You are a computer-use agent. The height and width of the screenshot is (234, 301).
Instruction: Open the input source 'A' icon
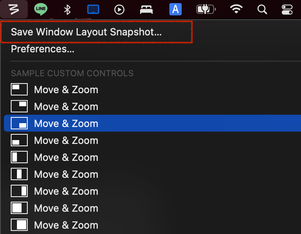(x=176, y=9)
